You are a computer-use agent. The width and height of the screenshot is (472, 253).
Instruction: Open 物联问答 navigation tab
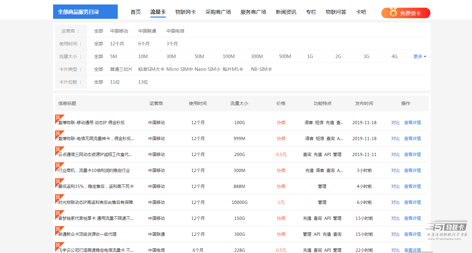click(x=336, y=12)
